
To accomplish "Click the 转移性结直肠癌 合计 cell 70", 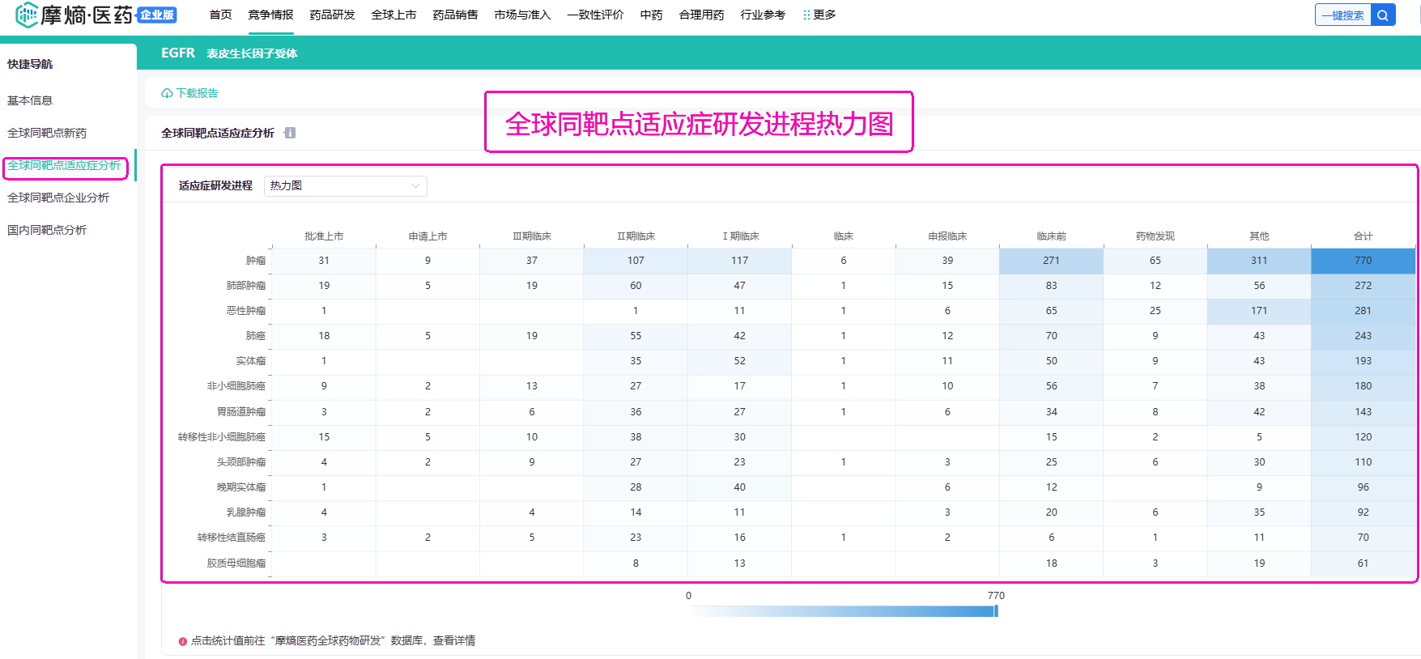I will coord(1364,538).
